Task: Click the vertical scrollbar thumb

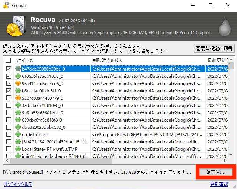Action: (231, 66)
